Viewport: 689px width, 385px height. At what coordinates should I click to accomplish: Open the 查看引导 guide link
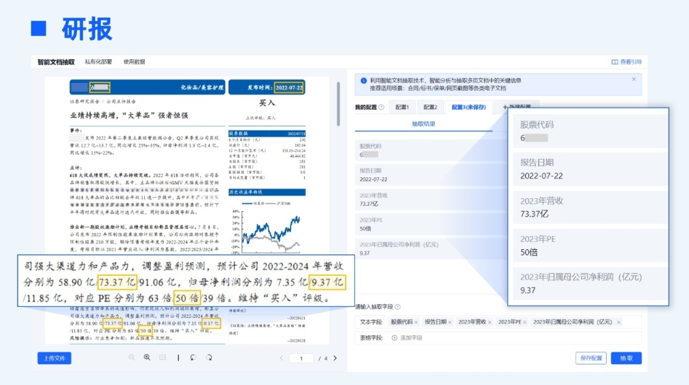(626, 62)
